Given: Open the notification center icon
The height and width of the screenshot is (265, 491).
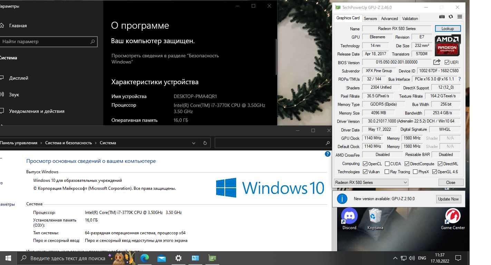Looking at the screenshot, I should coord(458,258).
